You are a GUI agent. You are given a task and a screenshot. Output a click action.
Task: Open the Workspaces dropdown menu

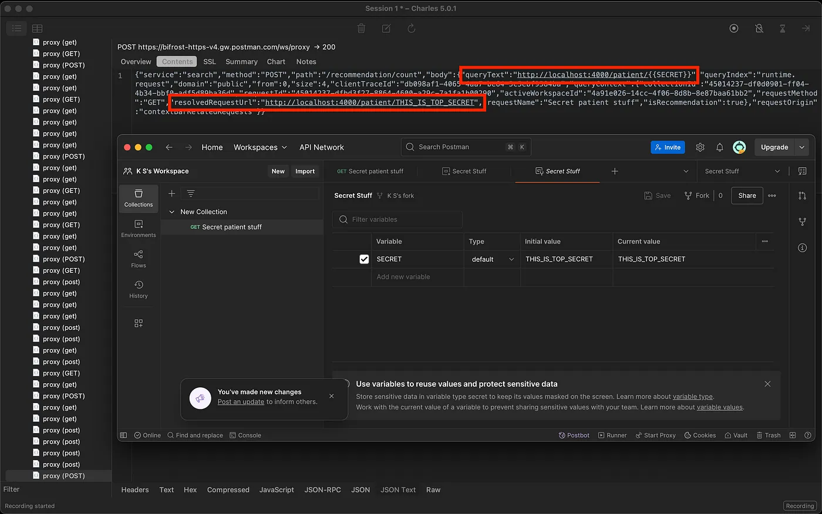[260, 147]
